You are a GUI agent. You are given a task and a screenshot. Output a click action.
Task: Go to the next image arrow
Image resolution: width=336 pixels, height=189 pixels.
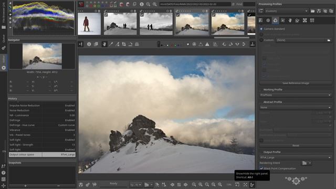185,184
